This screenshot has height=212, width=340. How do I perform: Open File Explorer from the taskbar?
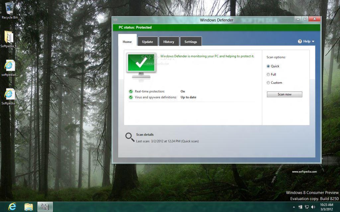click(29, 207)
